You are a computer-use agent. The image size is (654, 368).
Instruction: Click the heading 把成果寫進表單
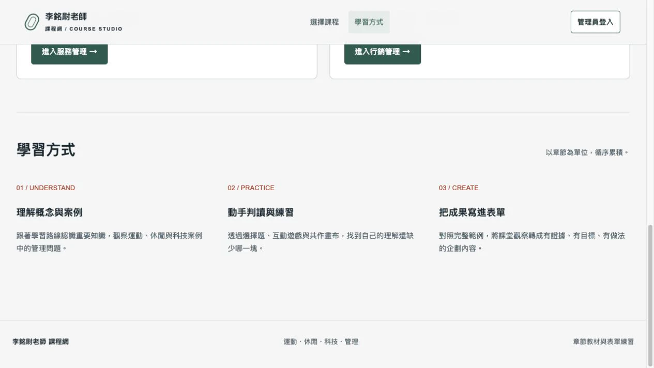(472, 212)
